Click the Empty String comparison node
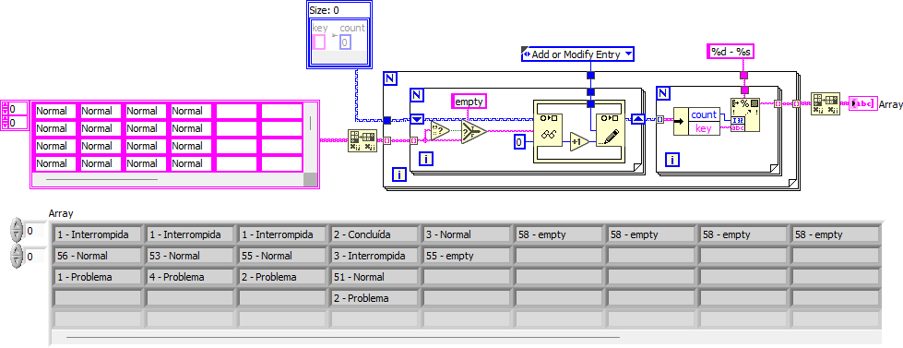Screen dimensions: 903x348 click(x=441, y=131)
